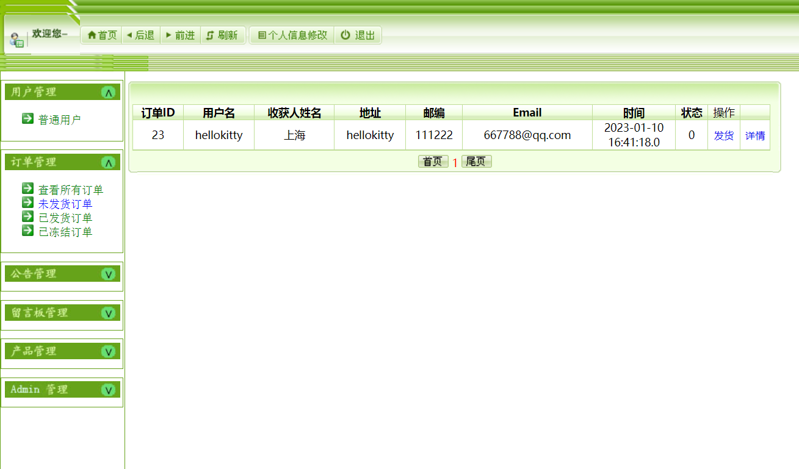Click the email cell 667788@qq.com
The height and width of the screenshot is (469, 799).
(527, 135)
